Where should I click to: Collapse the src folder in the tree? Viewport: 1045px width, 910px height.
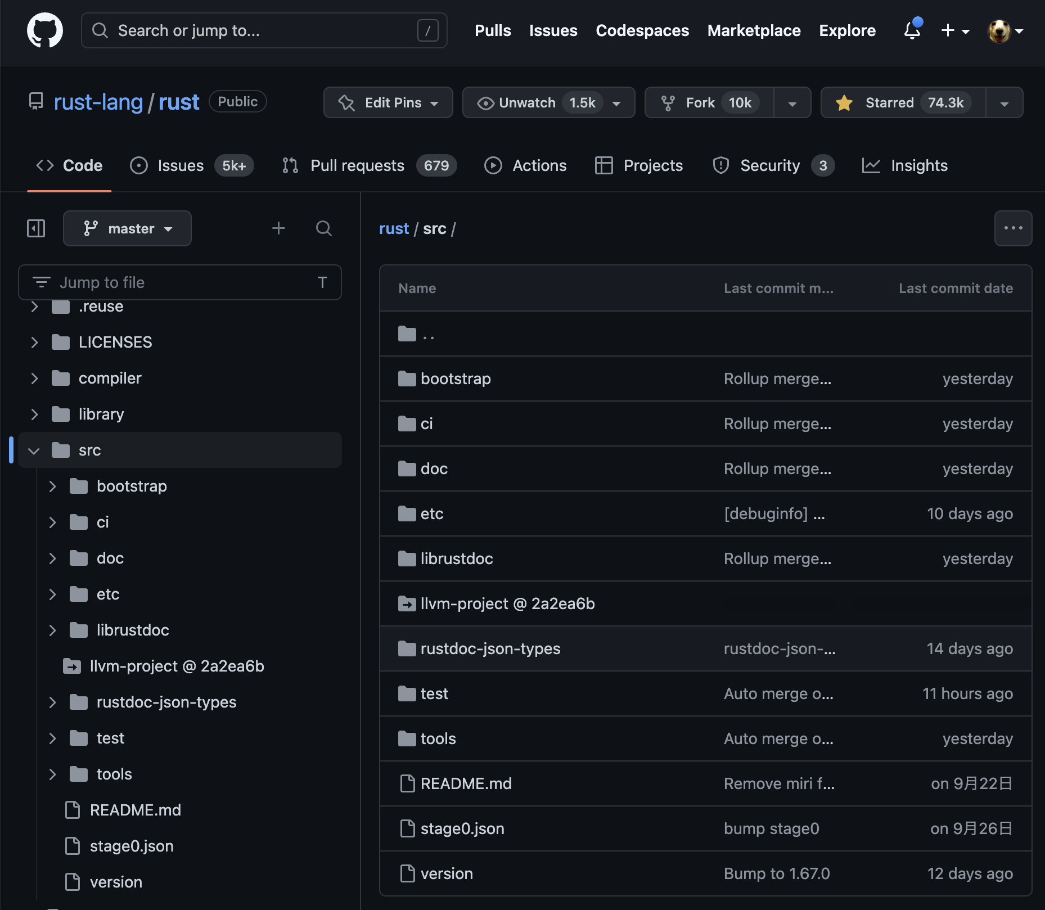click(34, 450)
